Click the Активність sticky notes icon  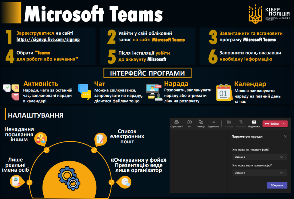tap(11, 92)
